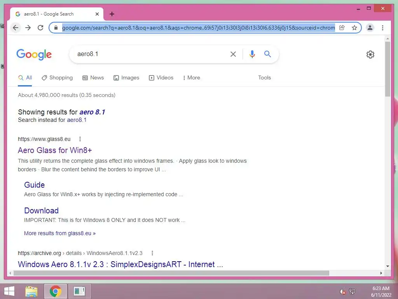Viewport: 398px width, 299px height.
Task: Search instead for 'aero8.1' link
Action: pyautogui.click(x=77, y=120)
